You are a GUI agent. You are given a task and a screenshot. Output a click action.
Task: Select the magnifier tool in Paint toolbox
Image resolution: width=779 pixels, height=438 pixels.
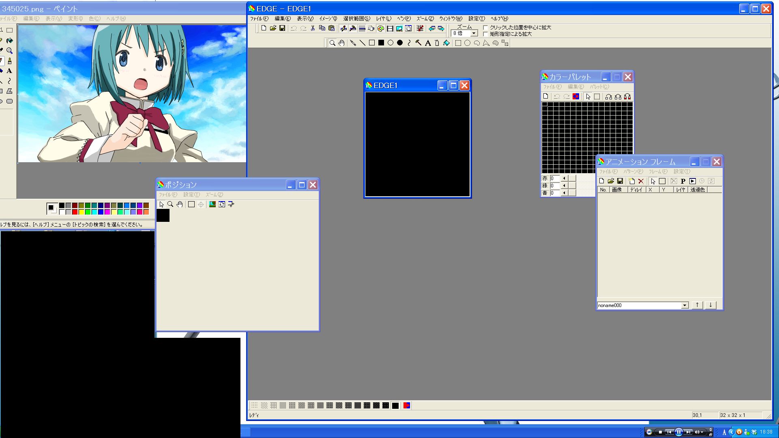point(9,51)
